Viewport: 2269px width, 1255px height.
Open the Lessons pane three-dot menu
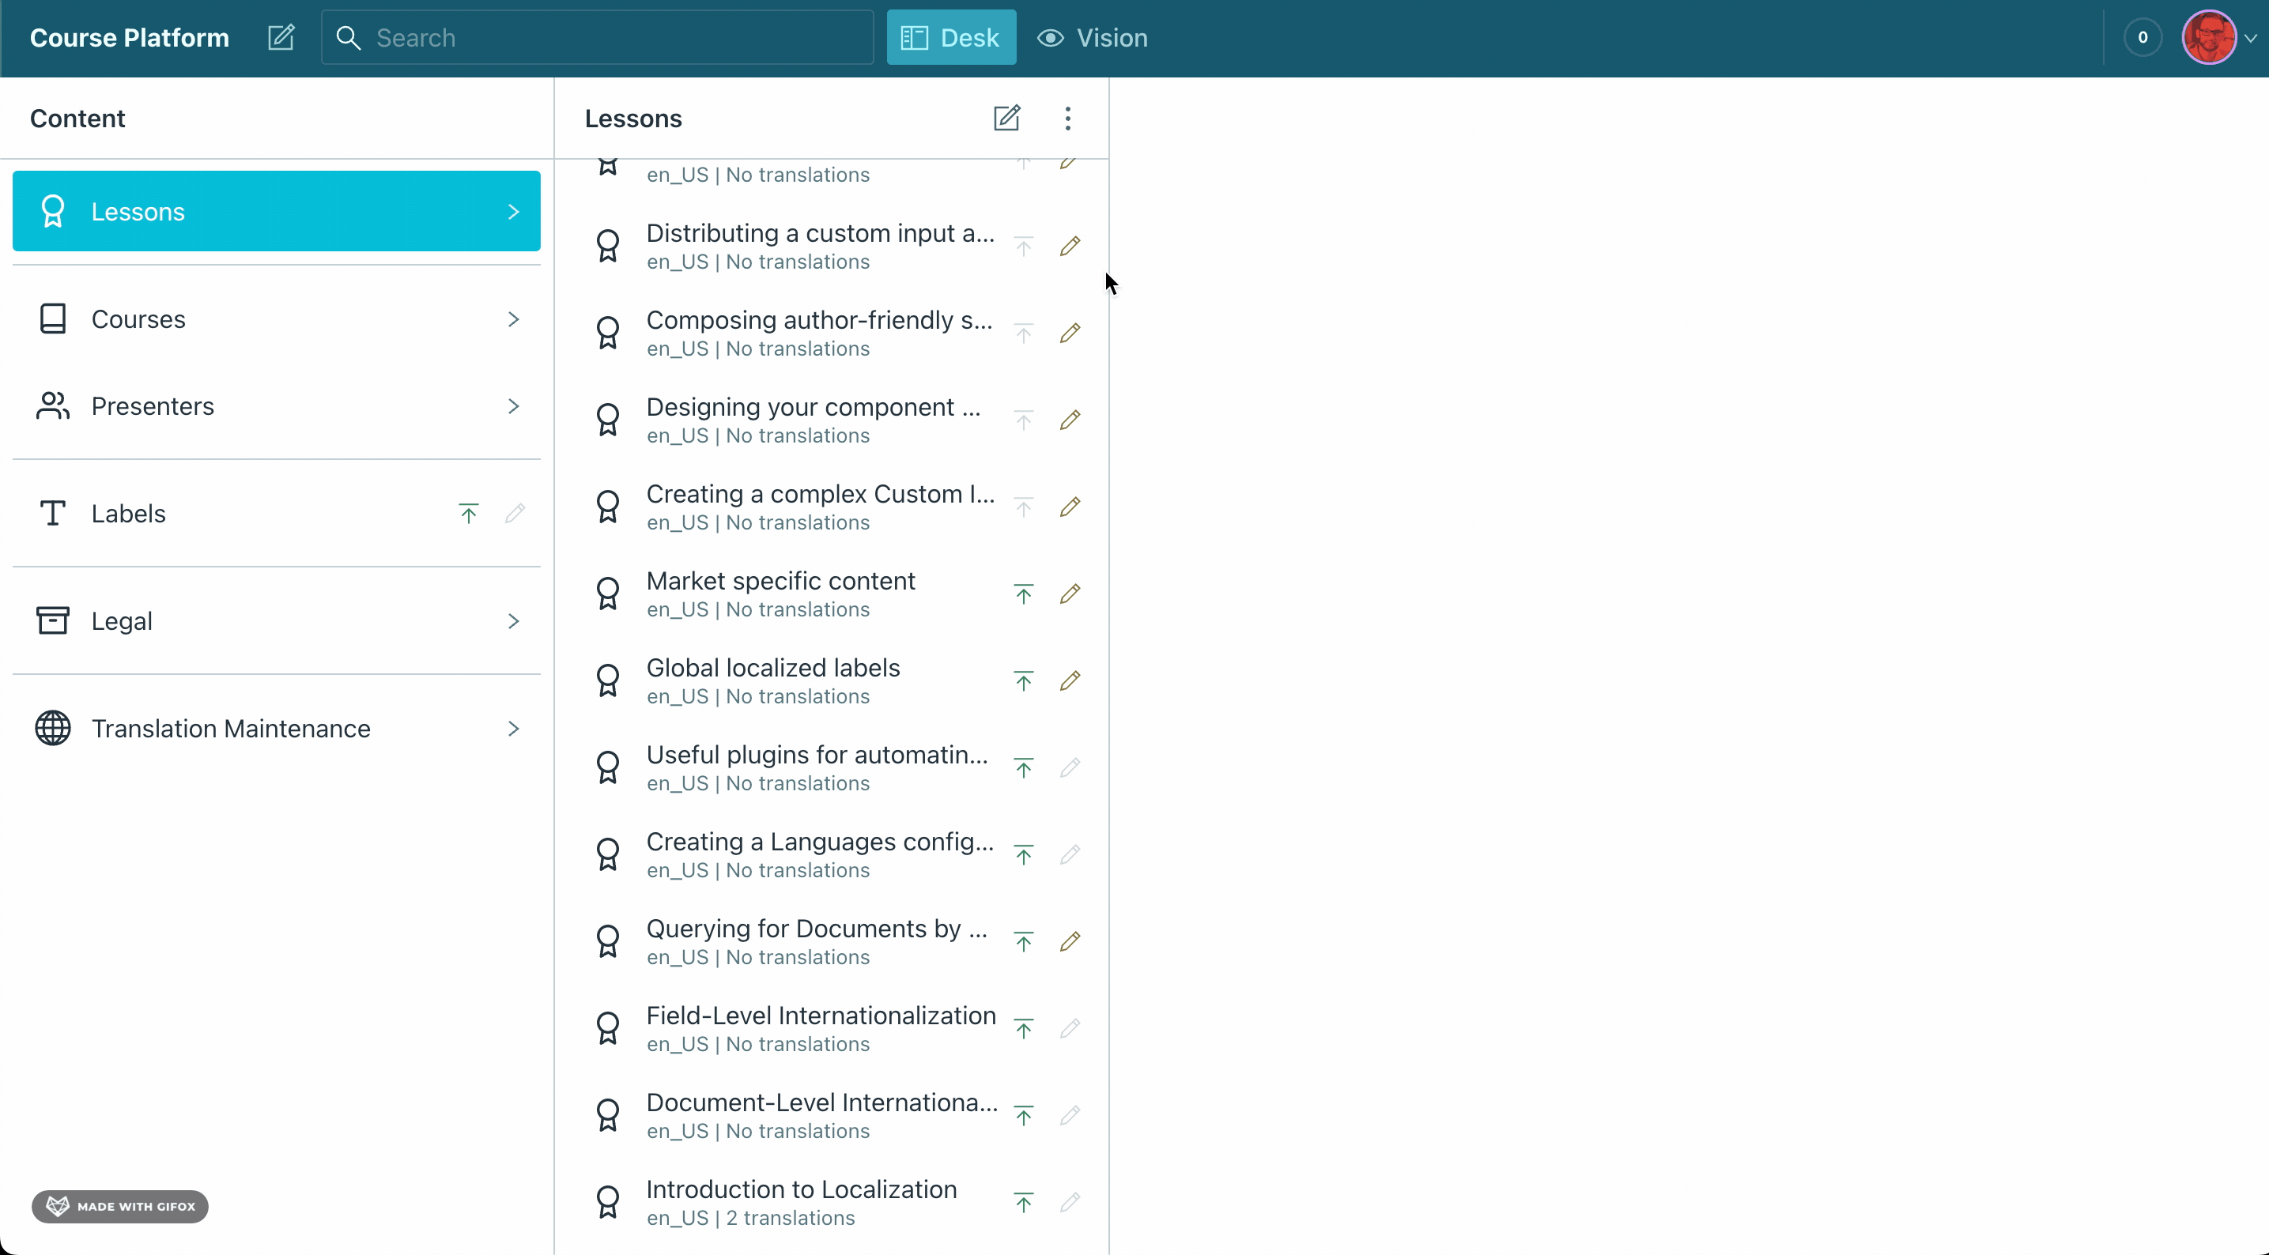click(1067, 118)
